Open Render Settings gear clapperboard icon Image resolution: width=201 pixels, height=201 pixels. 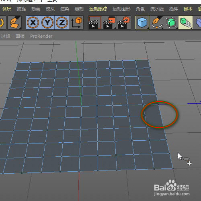[x=123, y=23]
